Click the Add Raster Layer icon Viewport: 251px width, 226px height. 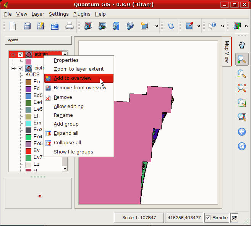pos(102,26)
